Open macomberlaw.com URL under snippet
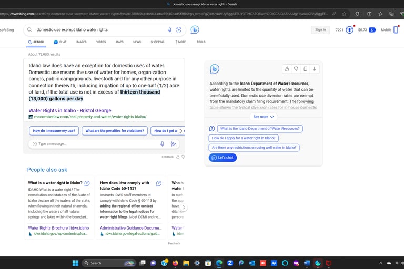This screenshot has width=404, height=269. (90, 117)
